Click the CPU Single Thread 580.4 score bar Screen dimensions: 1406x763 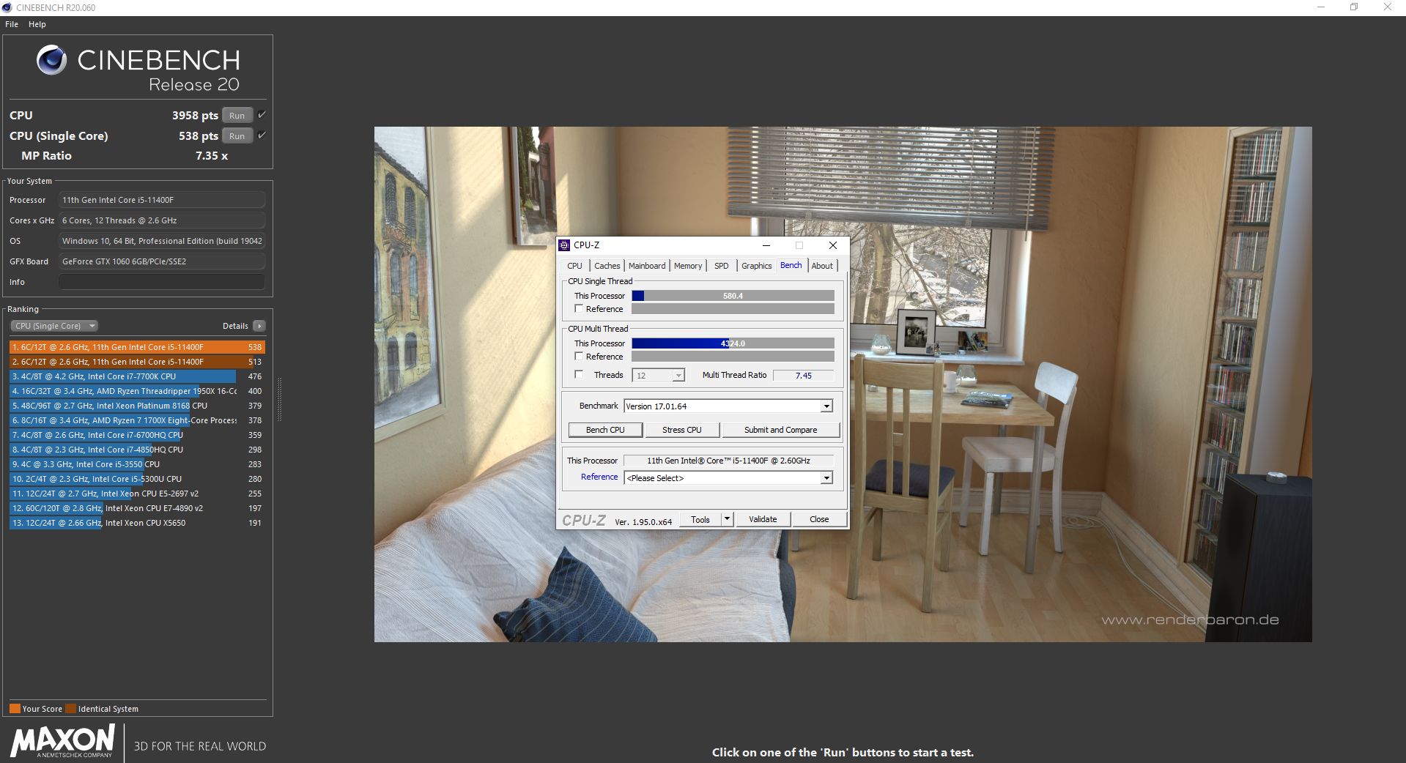tap(733, 296)
